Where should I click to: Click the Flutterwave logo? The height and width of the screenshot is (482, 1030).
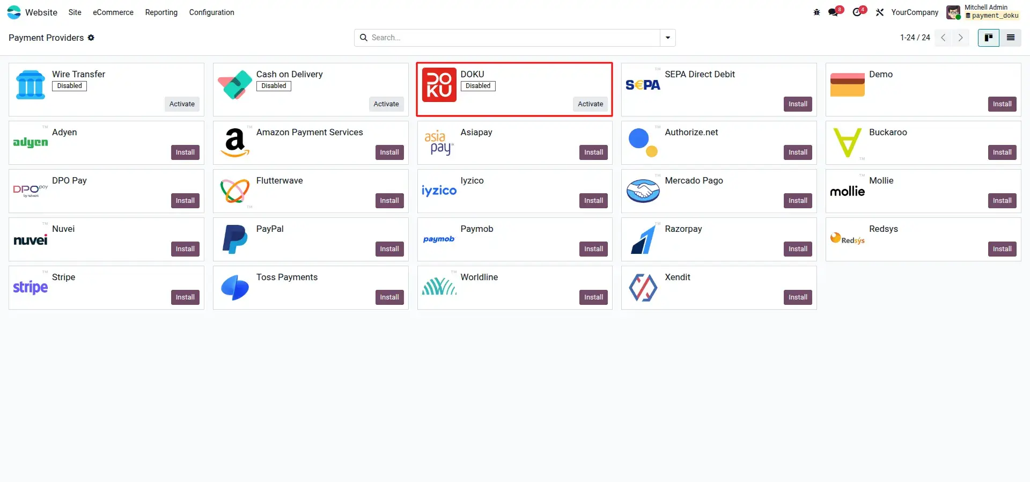coord(235,191)
